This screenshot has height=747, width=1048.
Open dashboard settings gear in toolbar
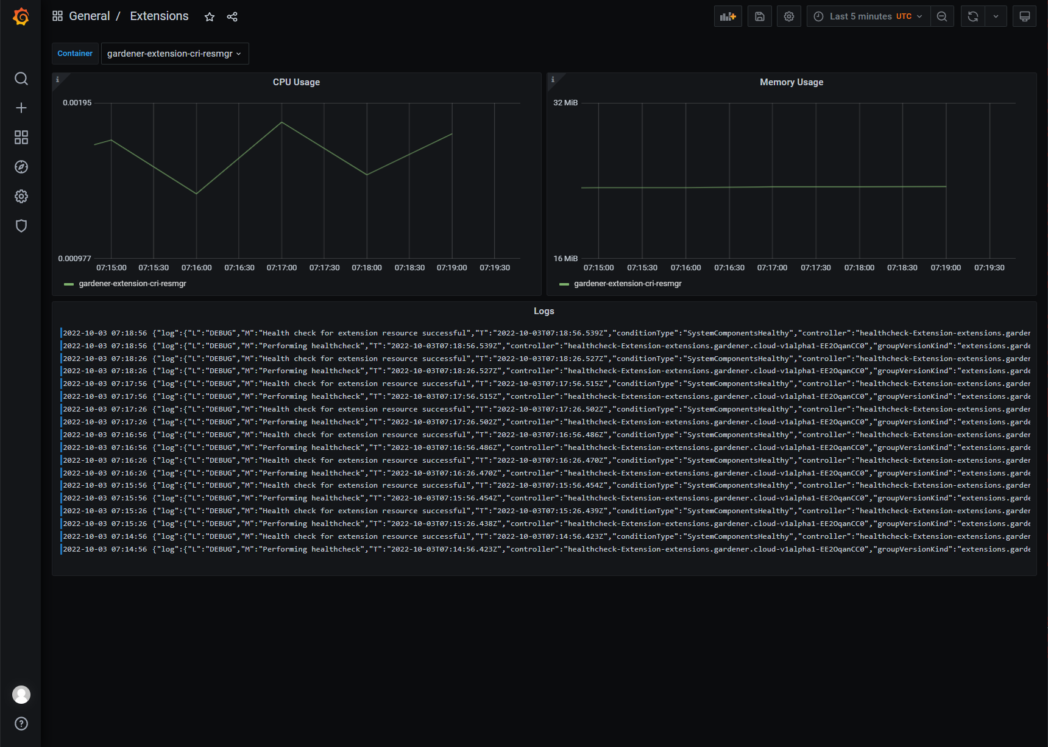click(x=789, y=16)
